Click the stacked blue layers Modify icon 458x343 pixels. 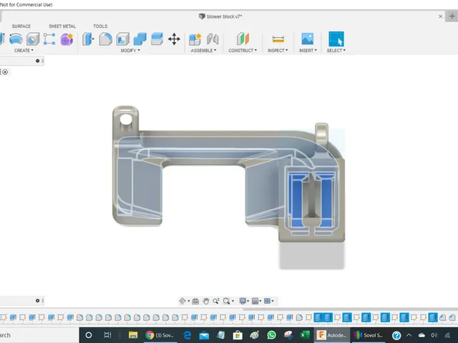click(157, 39)
